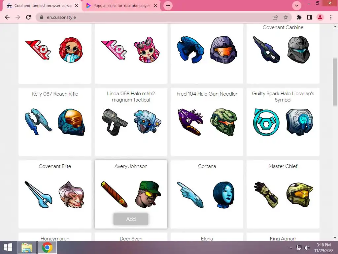Select the Master Chief gauntlet cursor

point(266,194)
